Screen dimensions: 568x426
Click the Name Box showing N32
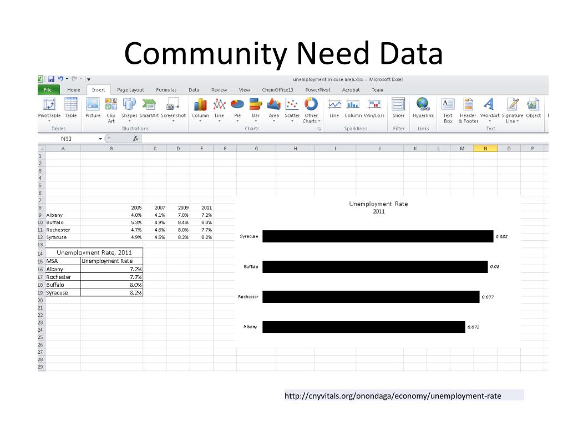(x=67, y=139)
